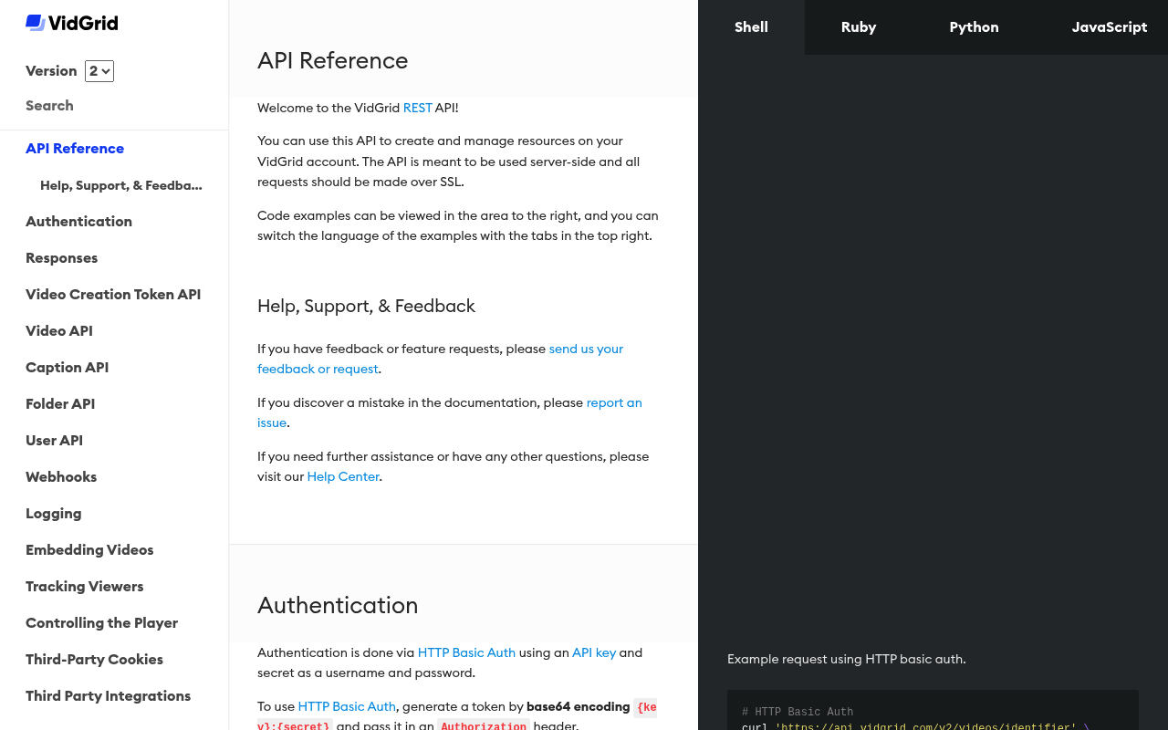The image size is (1168, 730).
Task: Open Video Creation Token API section
Action: click(x=113, y=295)
